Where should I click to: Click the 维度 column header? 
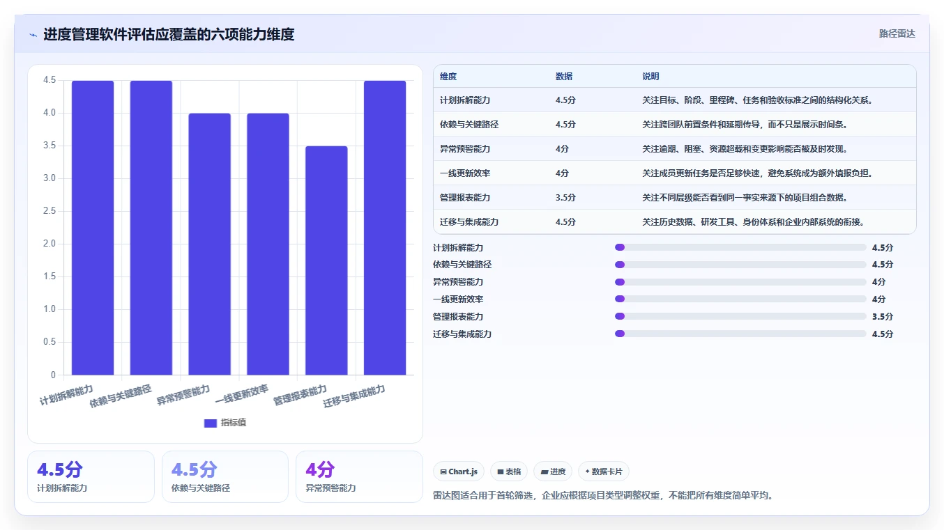click(x=448, y=77)
